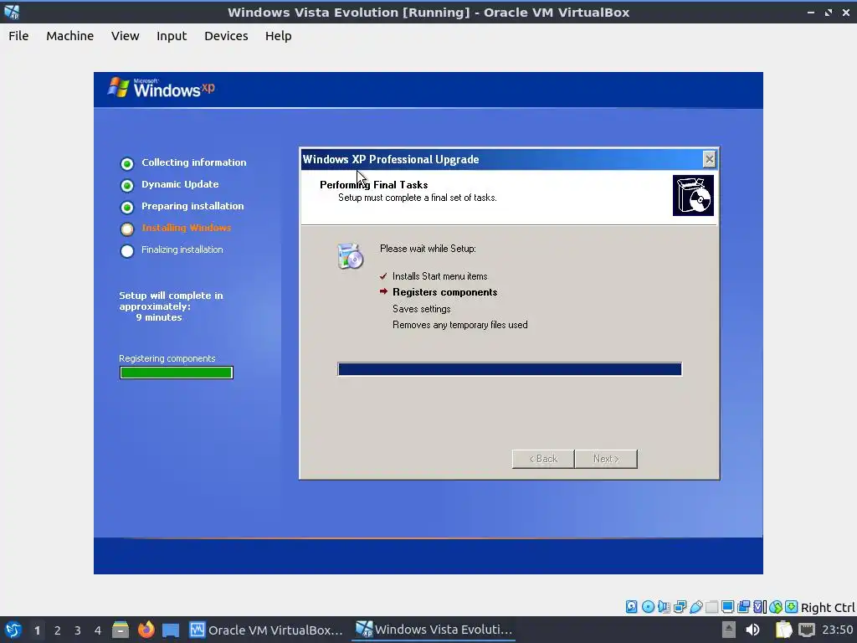
Task: Click the wired network tray icon
Action: click(x=806, y=630)
